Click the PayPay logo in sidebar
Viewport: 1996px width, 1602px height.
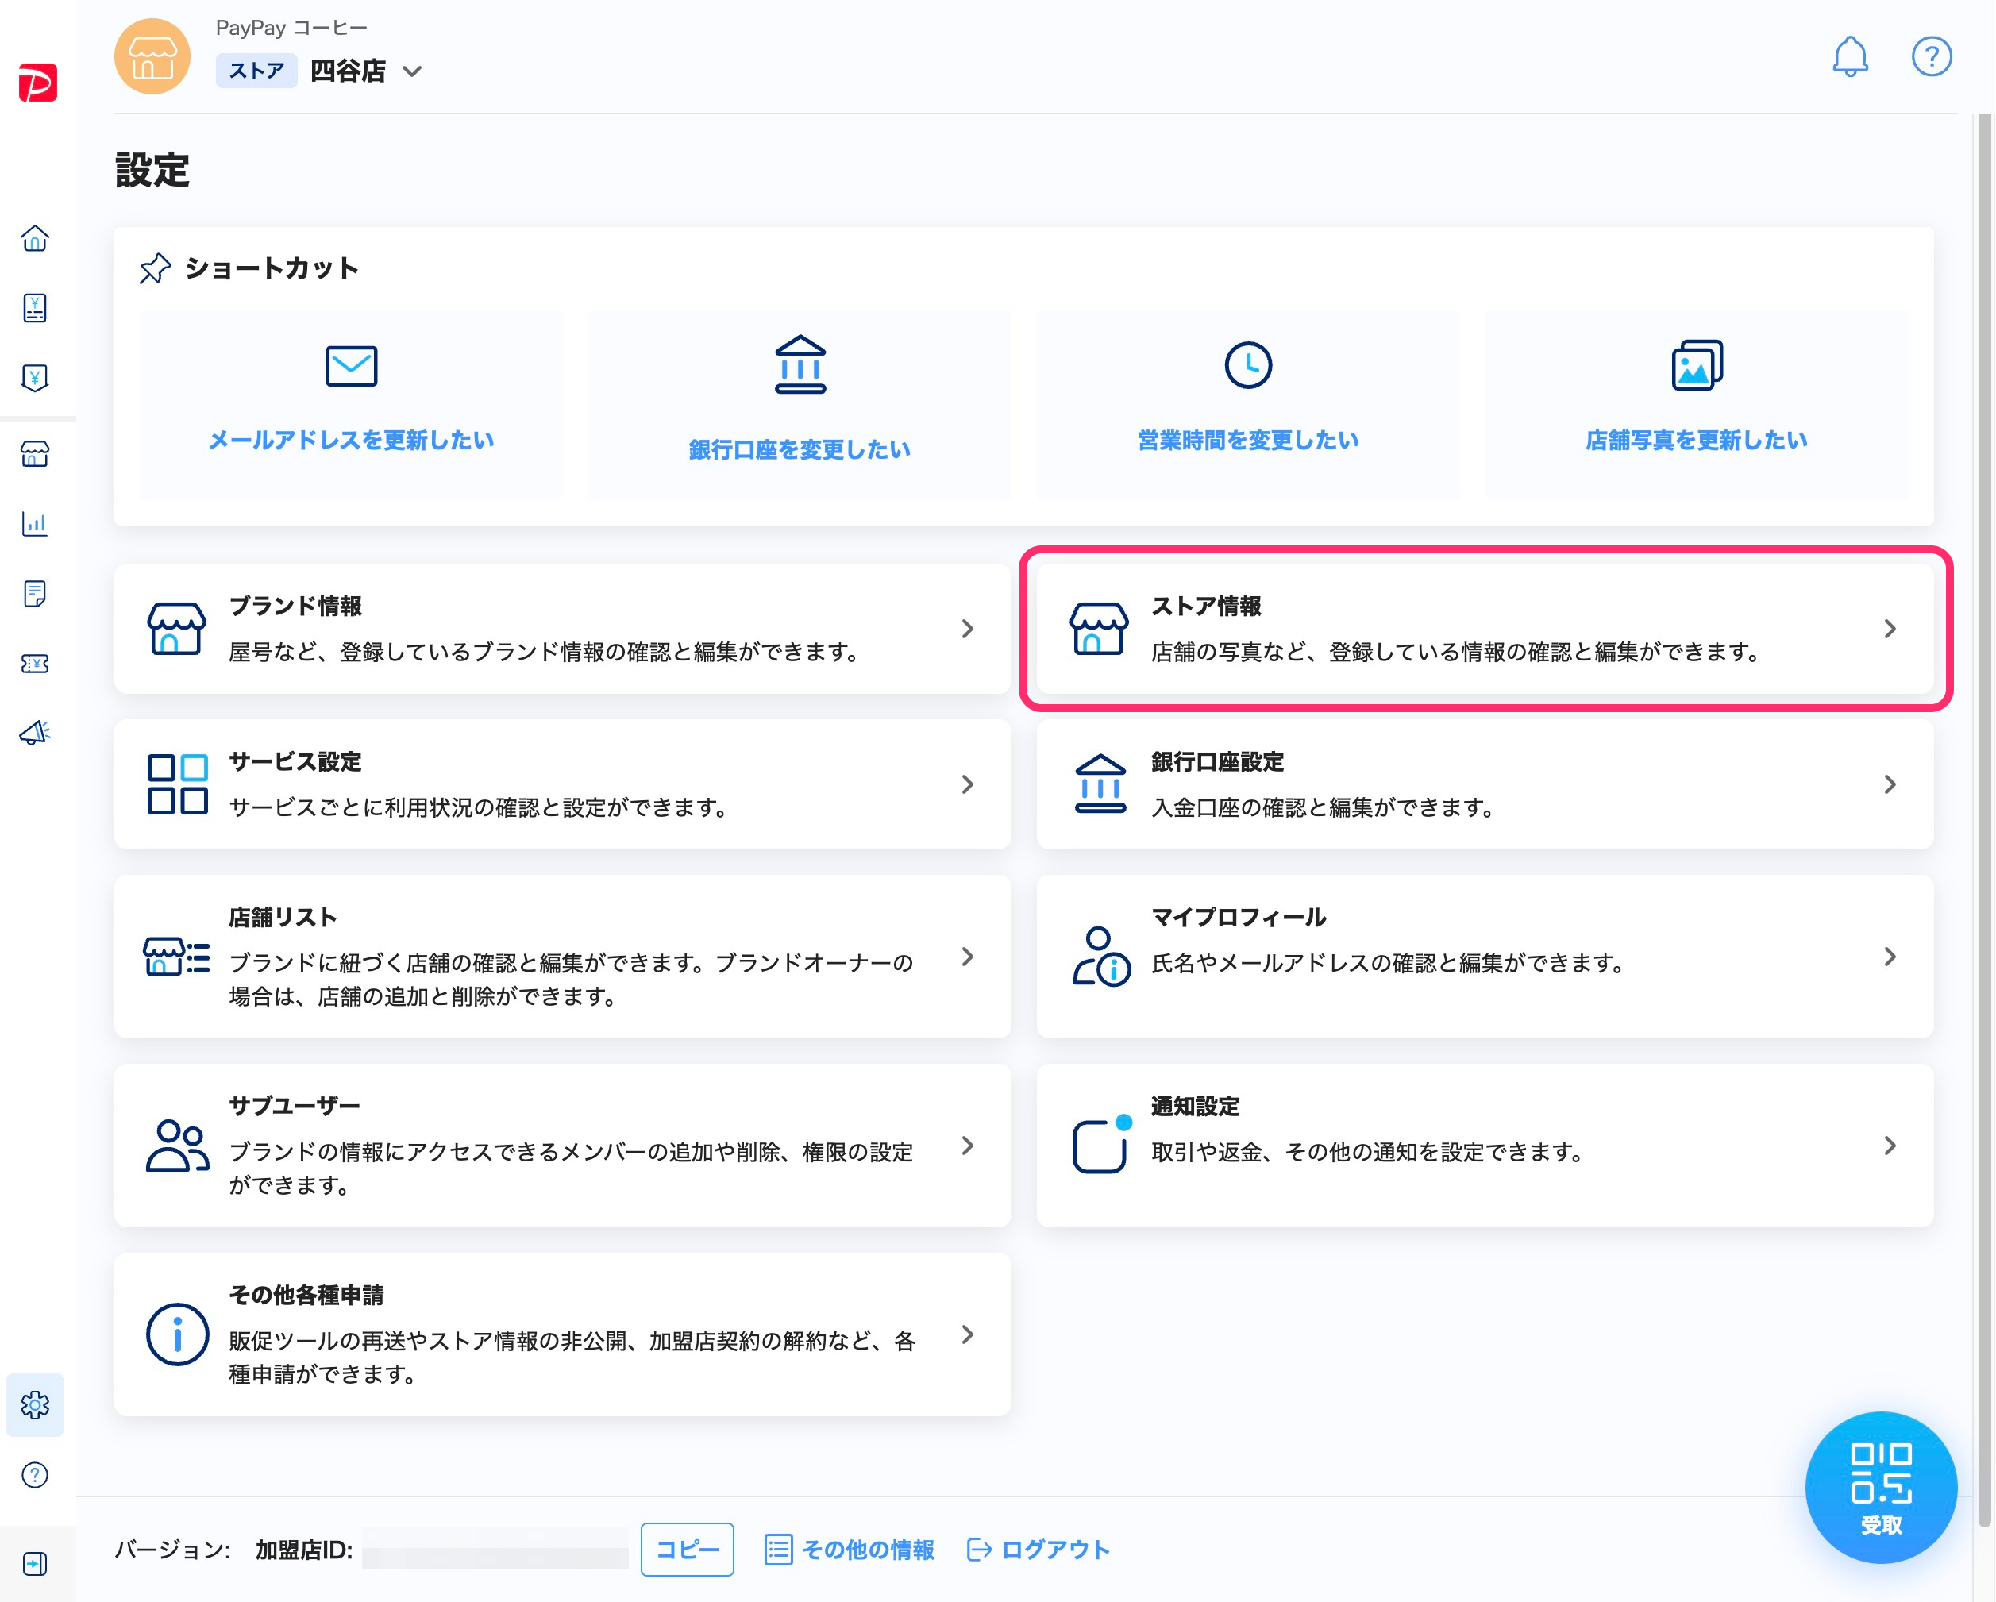[x=38, y=83]
